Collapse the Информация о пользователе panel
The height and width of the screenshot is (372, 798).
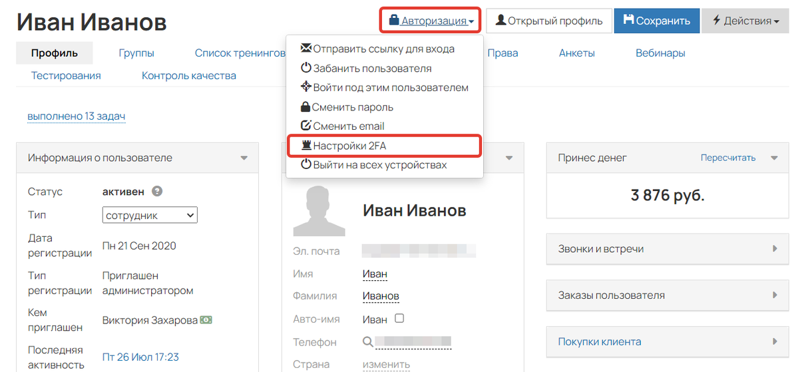[244, 158]
